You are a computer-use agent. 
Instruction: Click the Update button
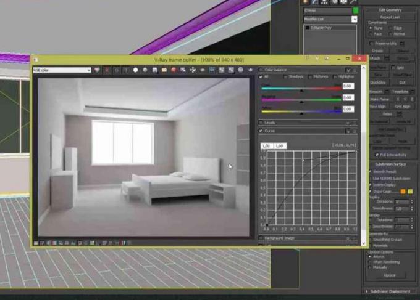(390, 275)
